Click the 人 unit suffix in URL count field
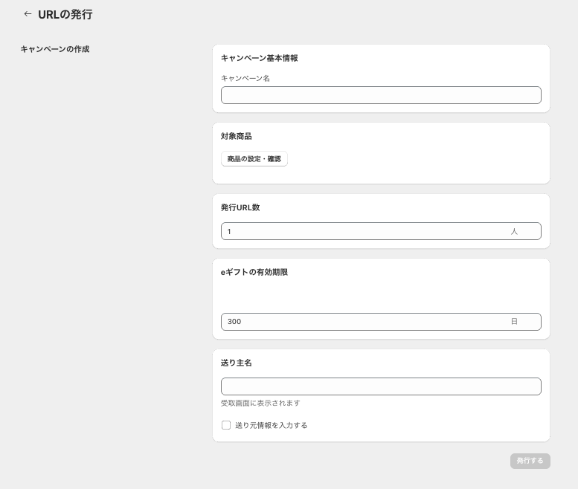 pos(514,232)
